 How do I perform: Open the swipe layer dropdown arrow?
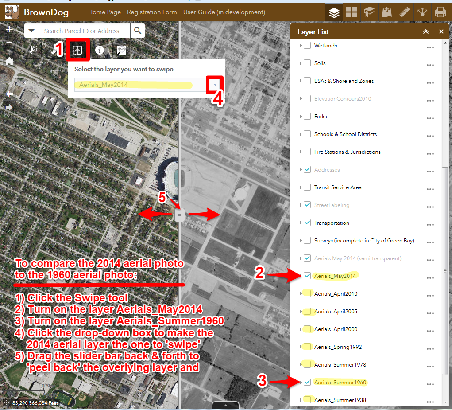point(215,85)
